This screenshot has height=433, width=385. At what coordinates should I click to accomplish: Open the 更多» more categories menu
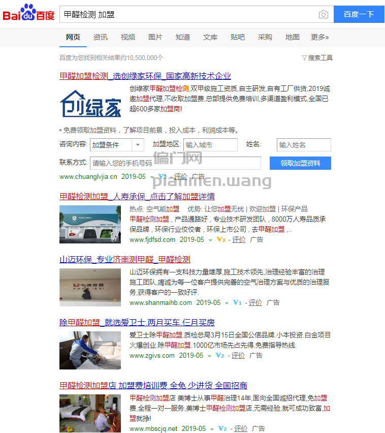tap(319, 37)
